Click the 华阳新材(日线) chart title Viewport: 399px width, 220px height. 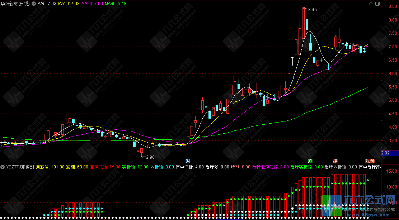[15, 4]
